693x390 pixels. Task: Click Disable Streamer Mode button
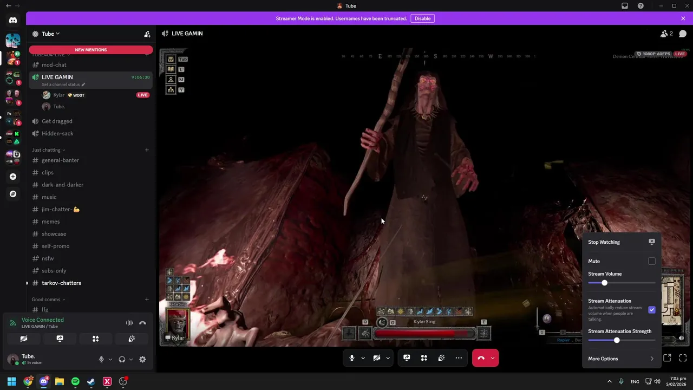(x=422, y=18)
